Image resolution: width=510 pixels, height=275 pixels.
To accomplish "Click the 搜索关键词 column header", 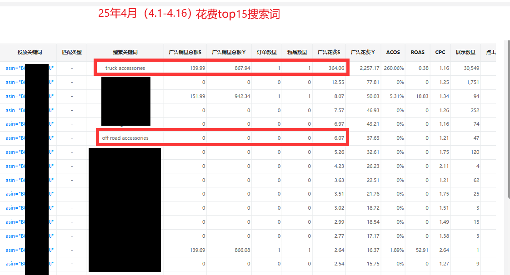I will 125,52.
